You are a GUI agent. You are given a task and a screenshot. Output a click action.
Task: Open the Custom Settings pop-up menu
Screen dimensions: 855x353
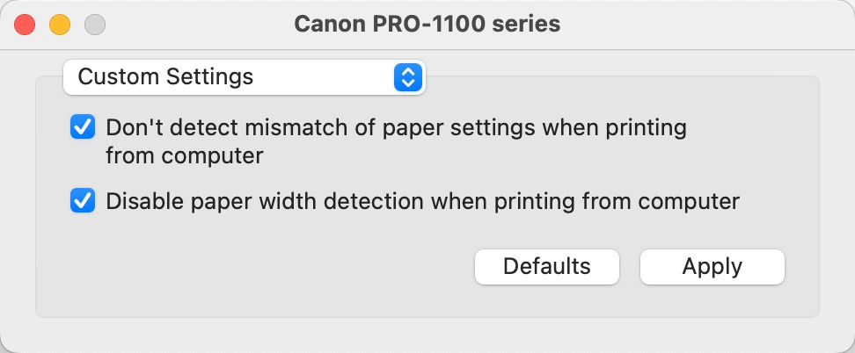244,77
